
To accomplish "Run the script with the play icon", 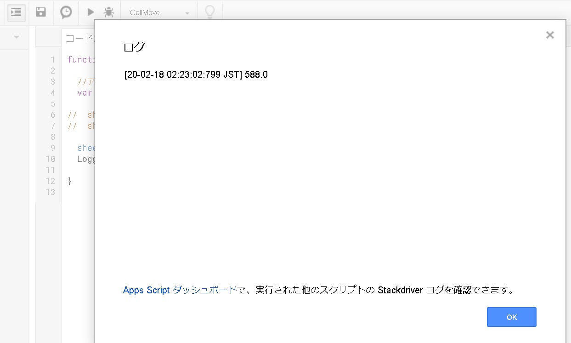I will point(90,12).
